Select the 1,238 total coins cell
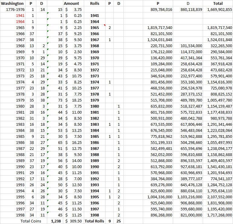Image resolution: width=233 pixels, height=224 pixels. (56, 221)
